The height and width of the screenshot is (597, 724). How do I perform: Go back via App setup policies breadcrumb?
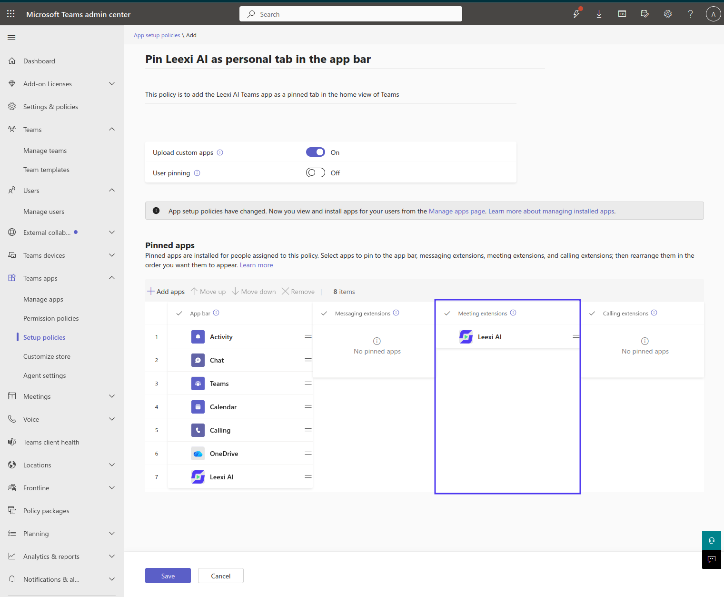157,35
